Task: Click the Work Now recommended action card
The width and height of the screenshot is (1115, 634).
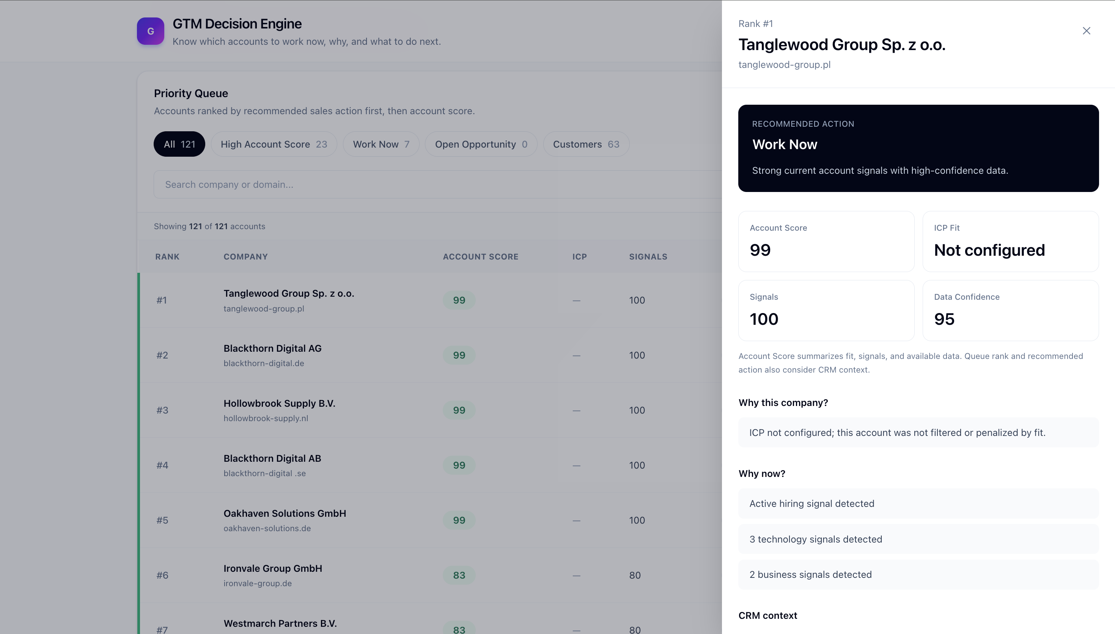Action: [x=918, y=148]
